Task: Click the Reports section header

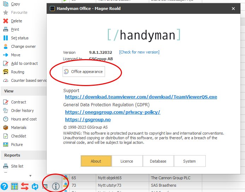Action: 24,155
